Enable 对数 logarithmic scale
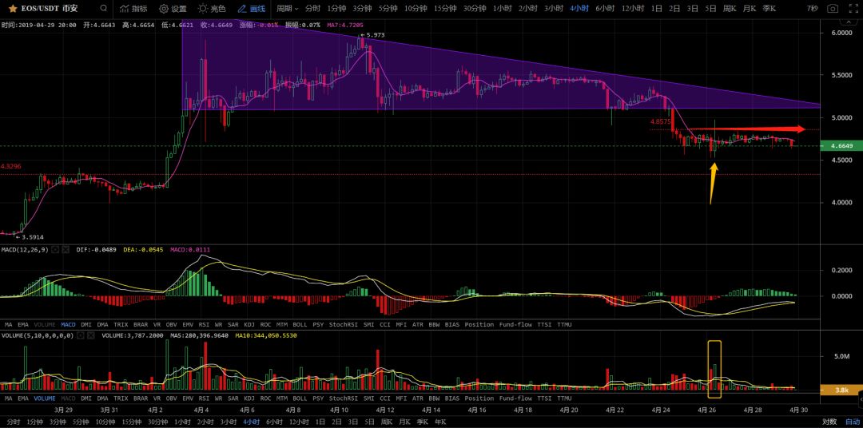The image size is (863, 428). (829, 422)
